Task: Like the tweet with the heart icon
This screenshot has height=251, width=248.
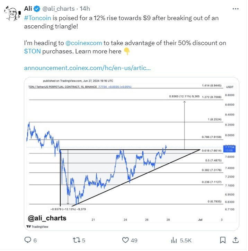Action: (x=125, y=240)
